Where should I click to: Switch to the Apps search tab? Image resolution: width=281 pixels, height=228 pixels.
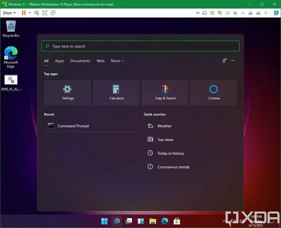[59, 61]
